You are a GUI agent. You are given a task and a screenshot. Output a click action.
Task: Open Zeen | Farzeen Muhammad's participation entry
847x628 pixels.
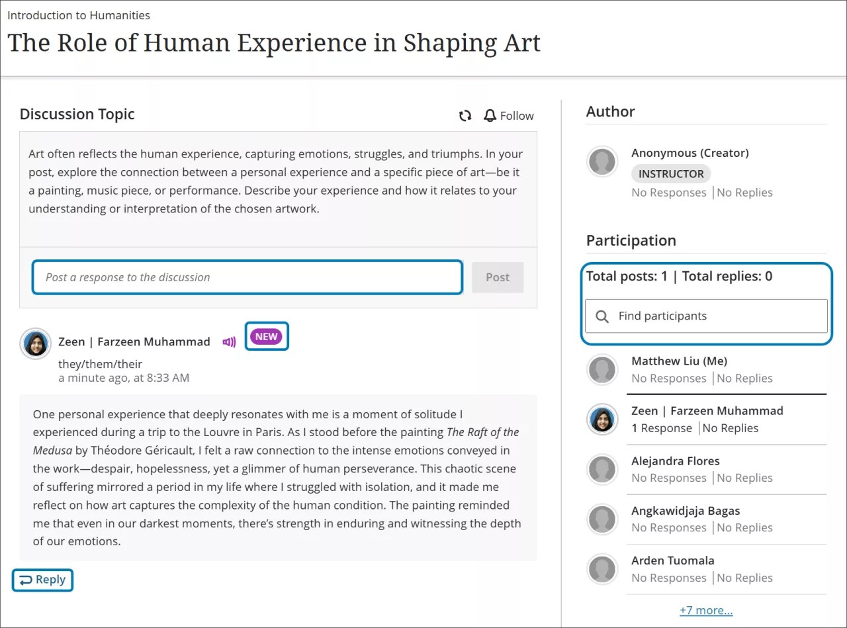click(707, 410)
